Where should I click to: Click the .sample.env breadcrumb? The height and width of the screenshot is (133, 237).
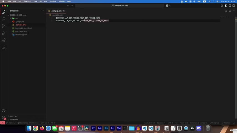pos(57,15)
